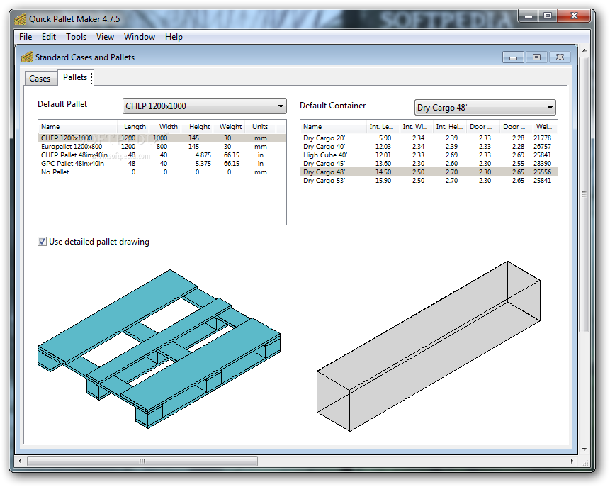Sort containers by Int. Wi... column header
The width and height of the screenshot is (610, 487).
(x=417, y=126)
